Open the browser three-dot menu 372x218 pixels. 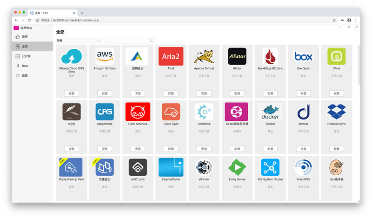[x=356, y=20]
